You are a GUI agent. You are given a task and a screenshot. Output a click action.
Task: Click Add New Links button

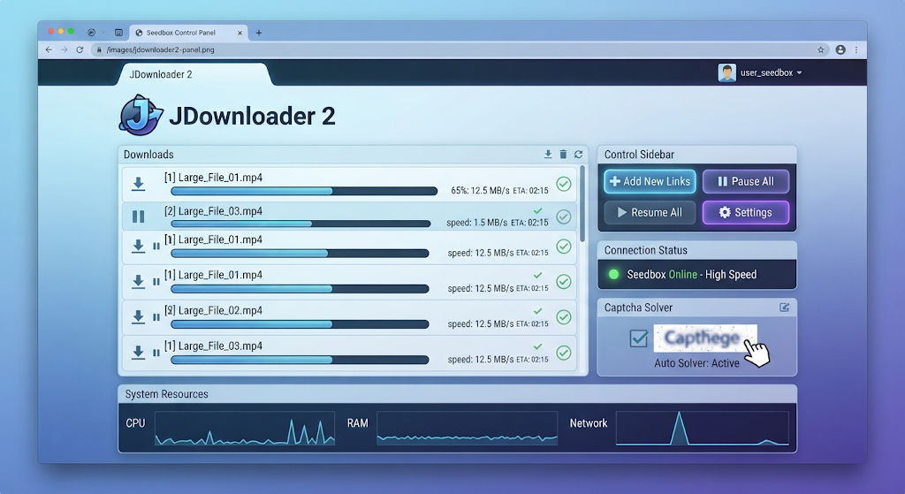pyautogui.click(x=650, y=181)
